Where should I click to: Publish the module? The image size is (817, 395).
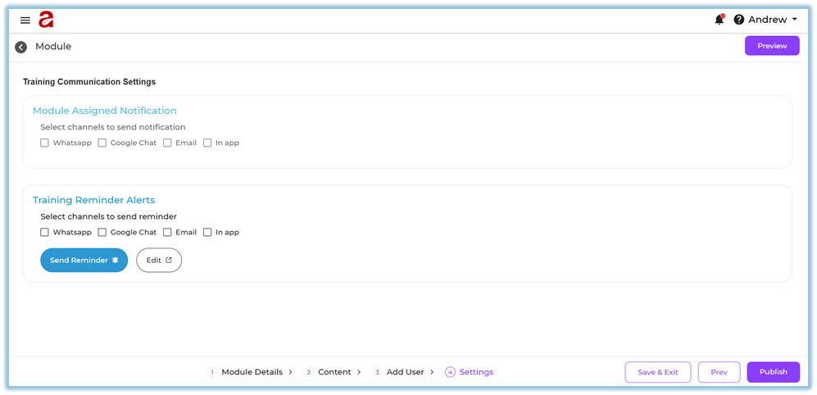[x=773, y=372]
